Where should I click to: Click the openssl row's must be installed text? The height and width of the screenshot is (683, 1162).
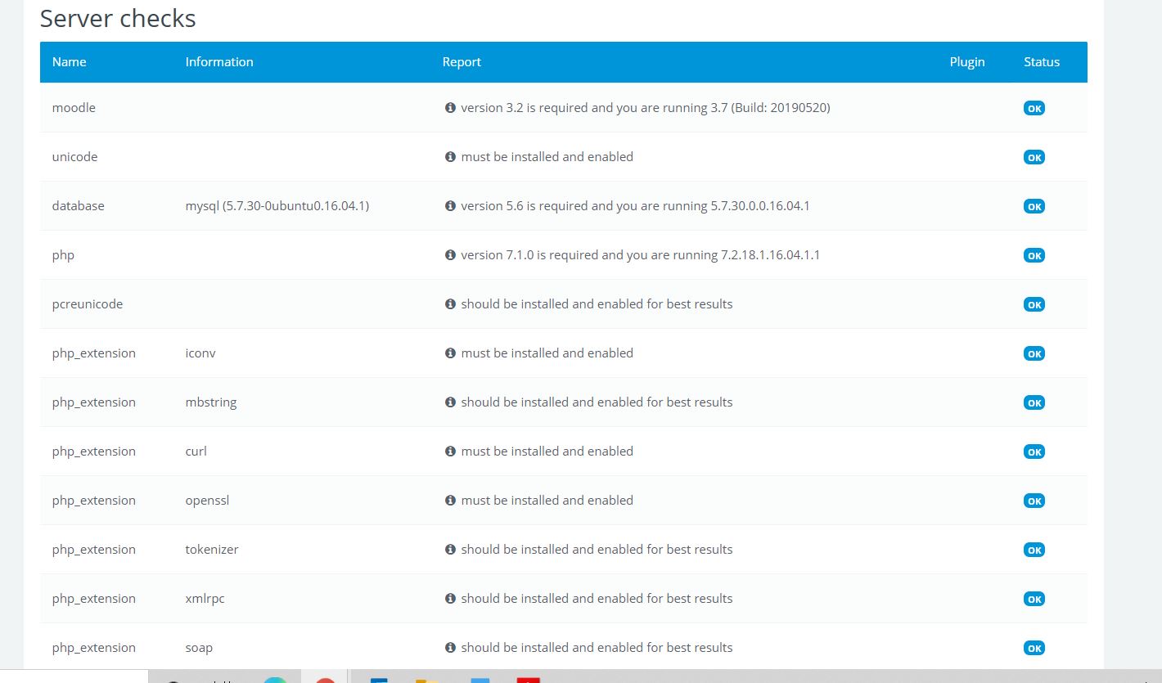coord(547,500)
